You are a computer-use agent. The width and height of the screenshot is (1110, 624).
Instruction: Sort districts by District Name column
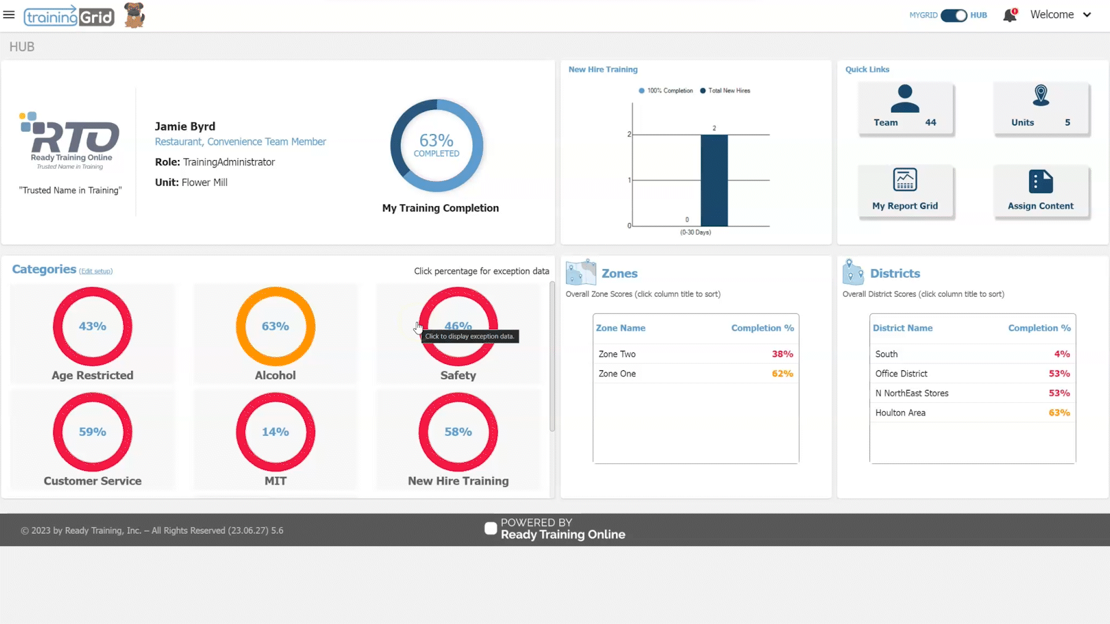pyautogui.click(x=902, y=328)
